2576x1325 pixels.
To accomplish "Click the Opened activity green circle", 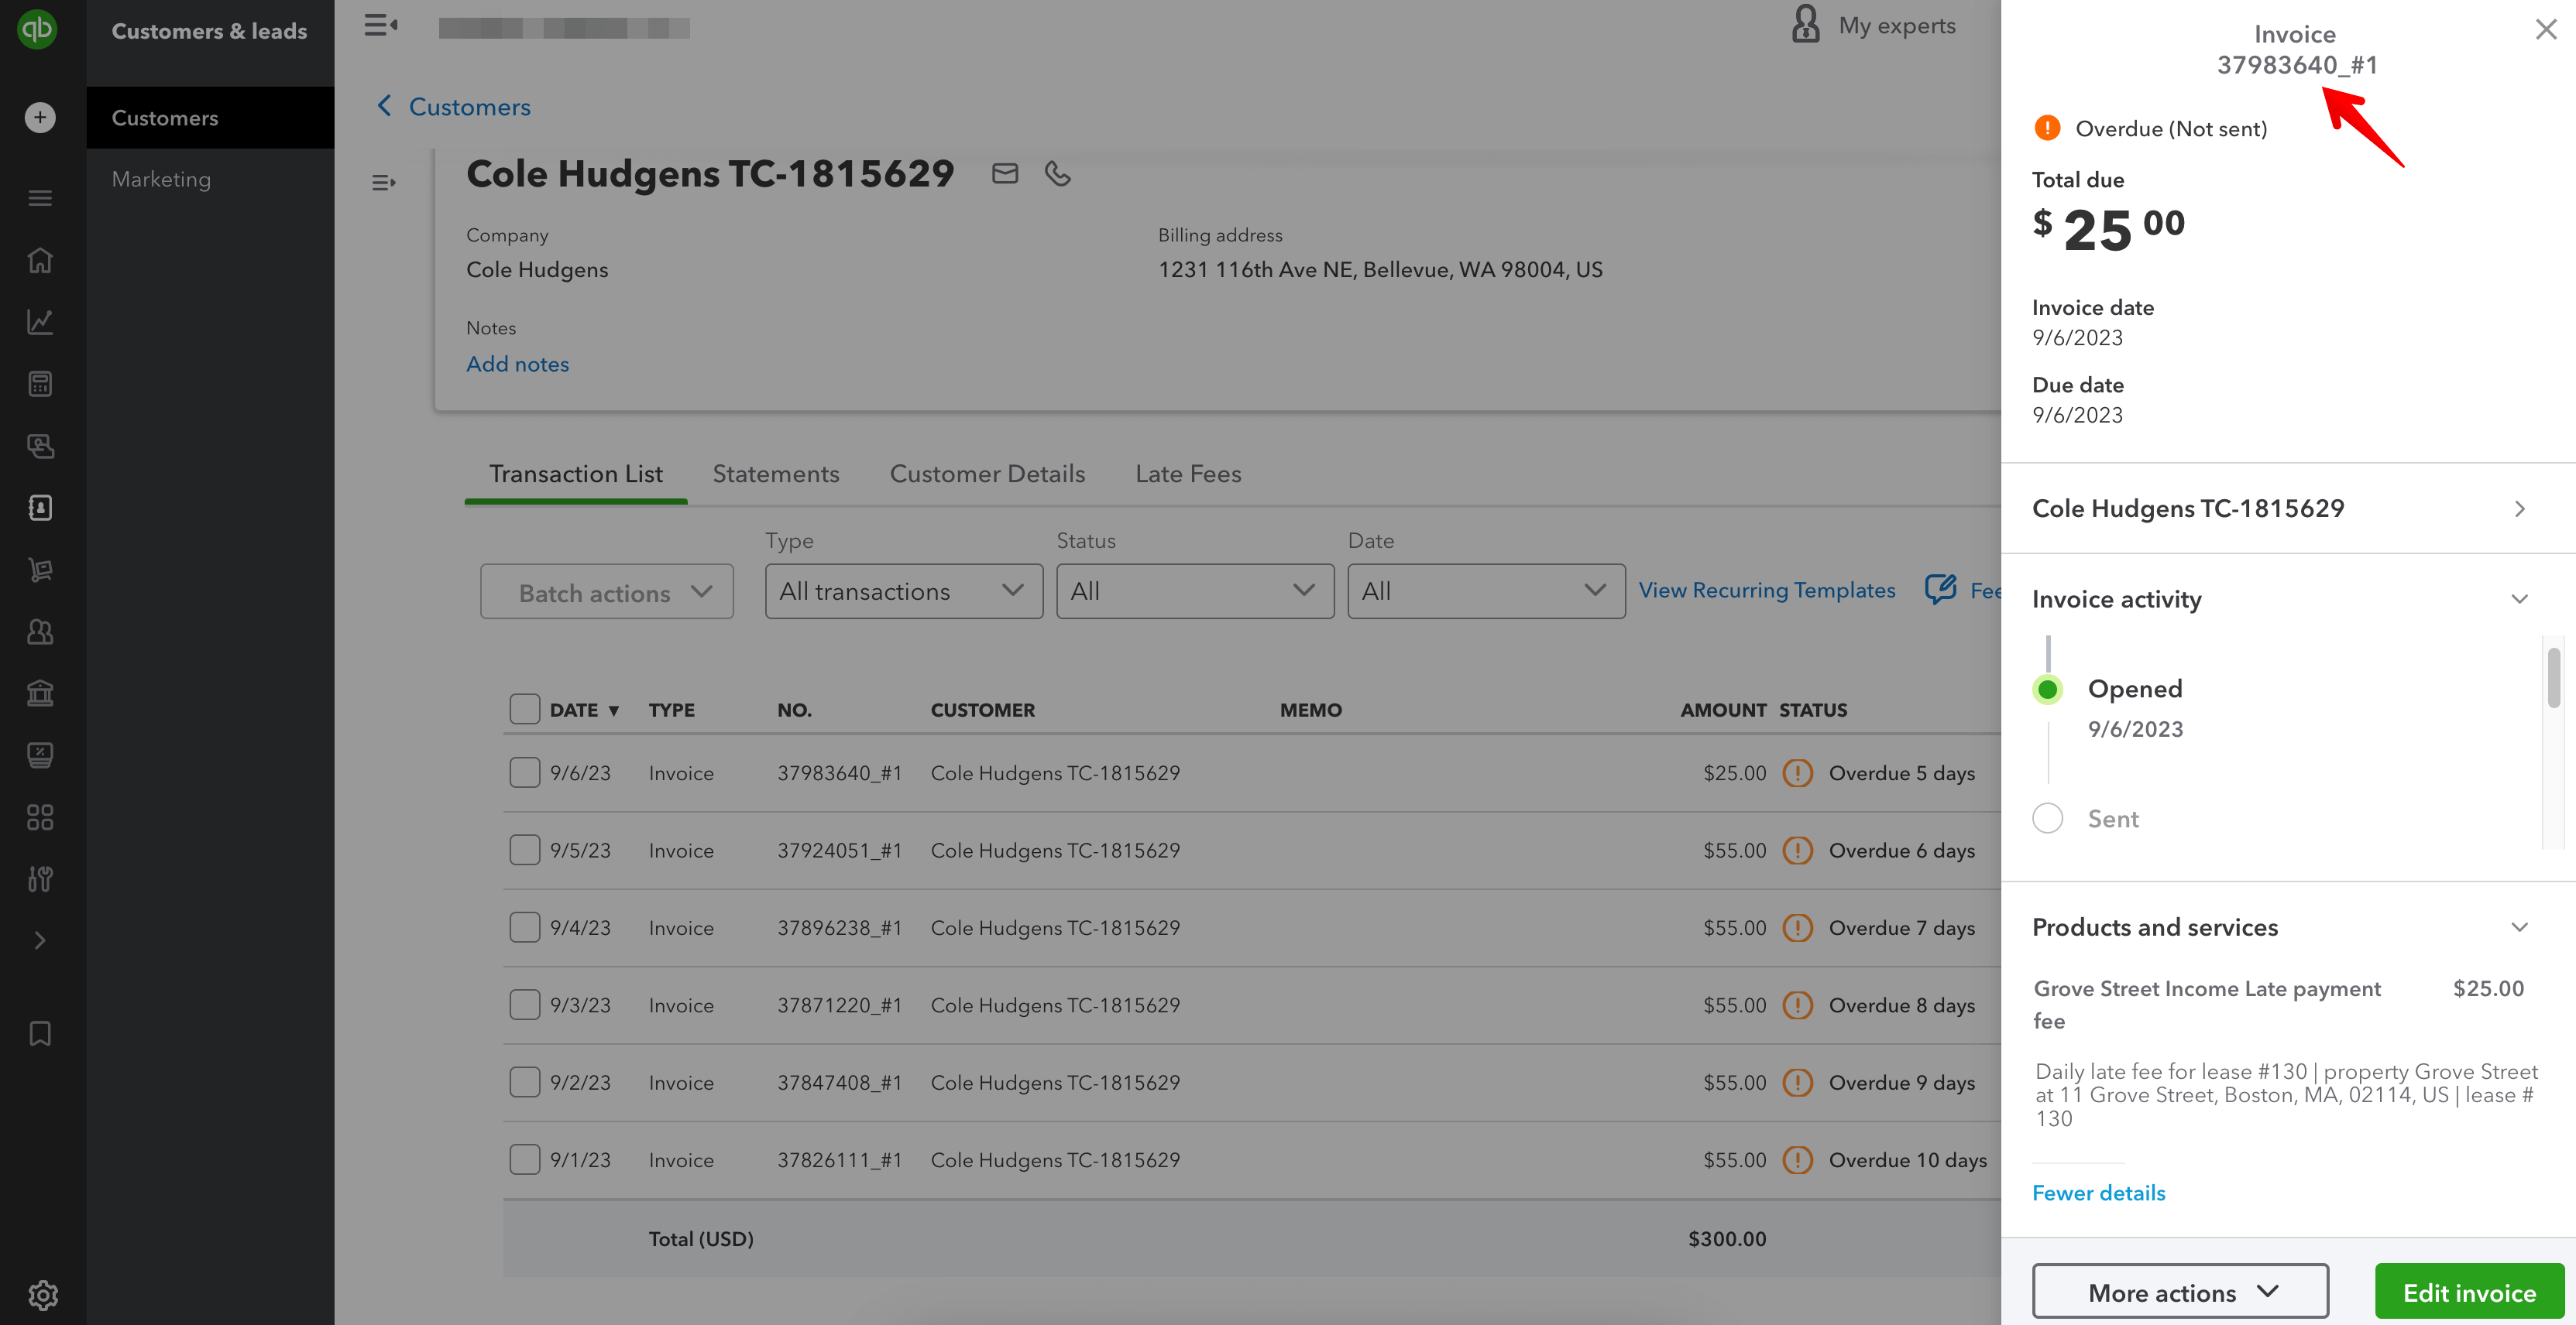I will pyautogui.click(x=2047, y=690).
